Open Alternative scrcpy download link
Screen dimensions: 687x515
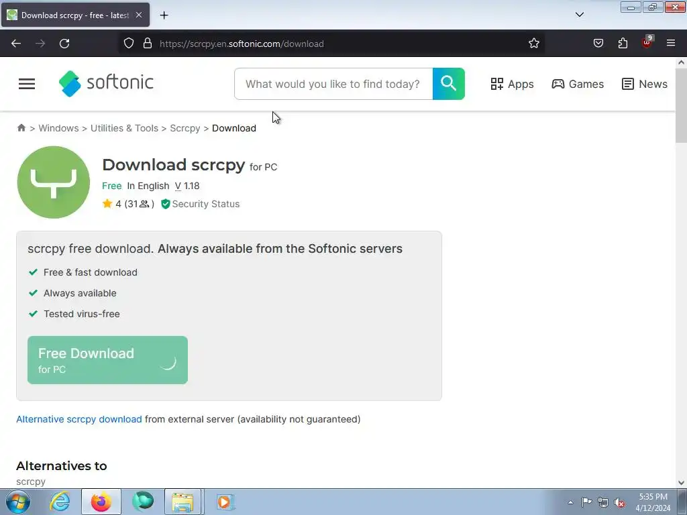tap(79, 419)
